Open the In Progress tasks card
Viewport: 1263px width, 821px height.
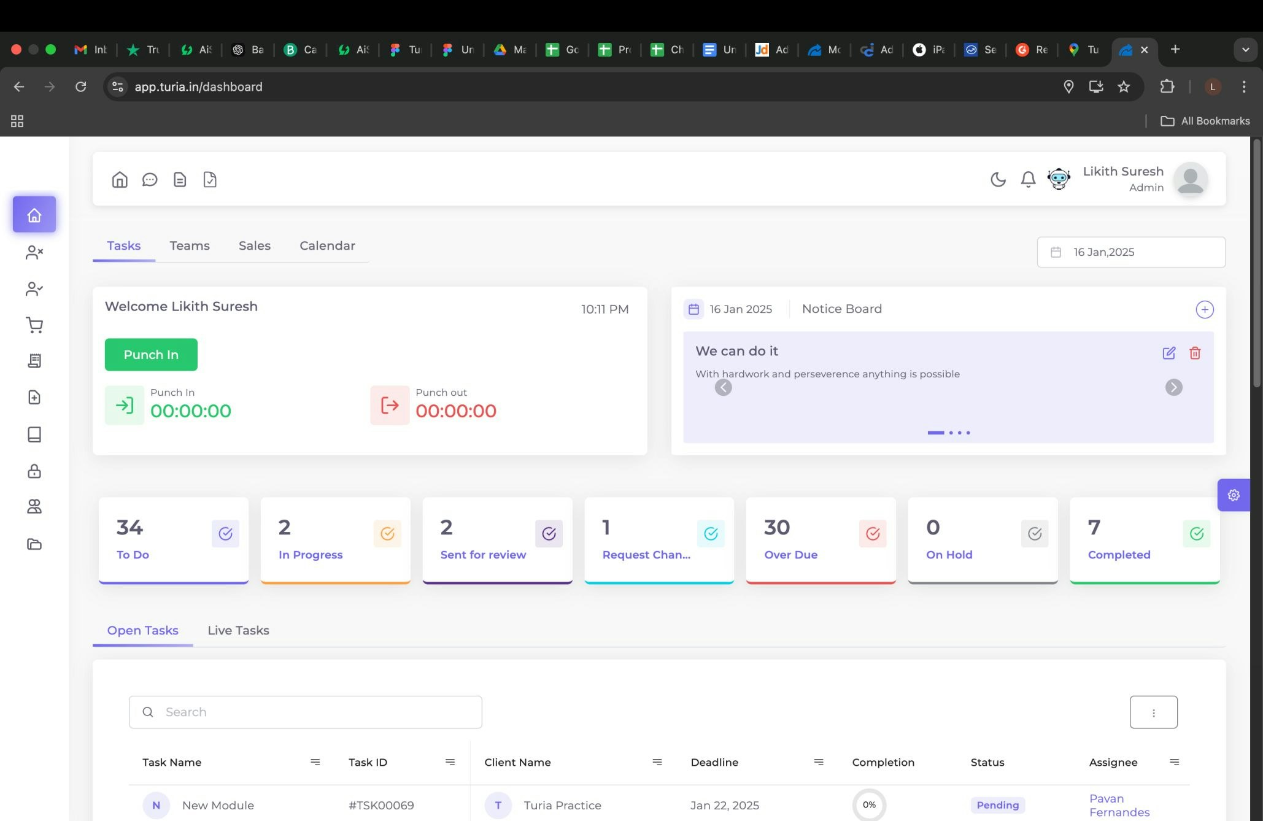click(x=336, y=540)
